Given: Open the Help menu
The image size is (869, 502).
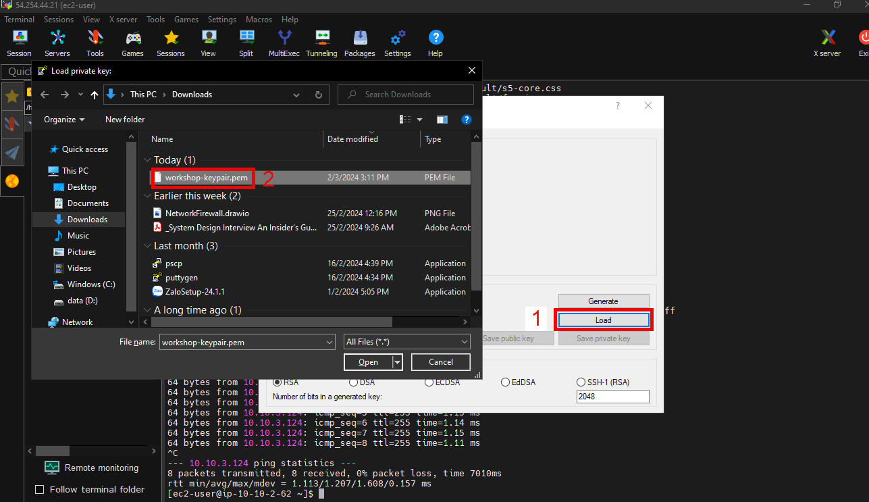Looking at the screenshot, I should 290,20.
